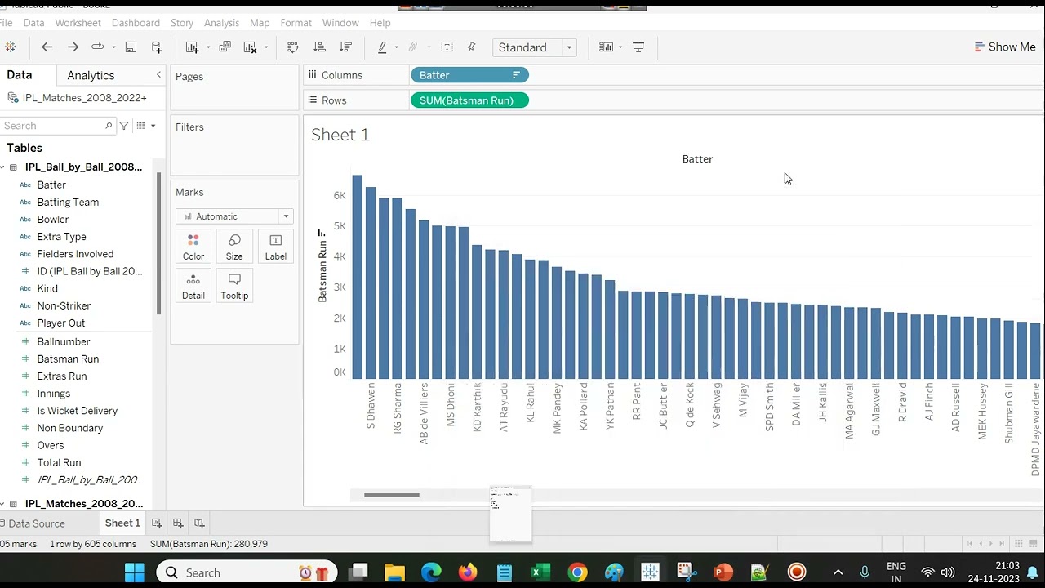The width and height of the screenshot is (1045, 588).
Task: Click the Fix axes pin icon
Action: [471, 47]
